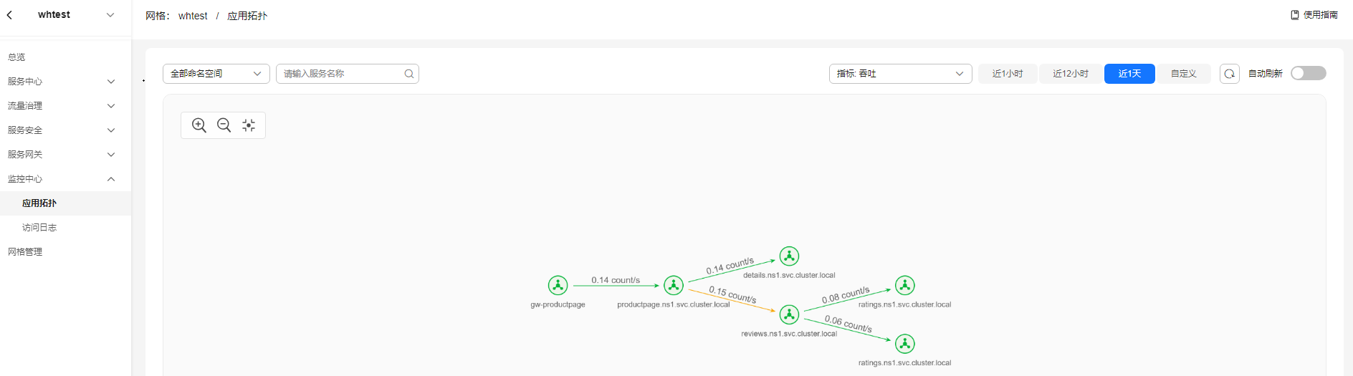
Task: Click the zoom in magnifier icon
Action: click(199, 125)
